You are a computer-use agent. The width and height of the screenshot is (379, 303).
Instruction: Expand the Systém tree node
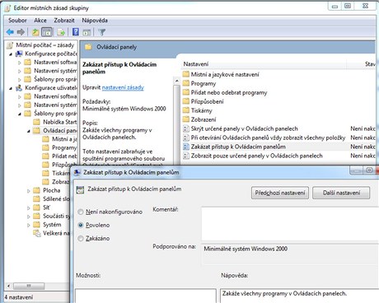[29, 225]
